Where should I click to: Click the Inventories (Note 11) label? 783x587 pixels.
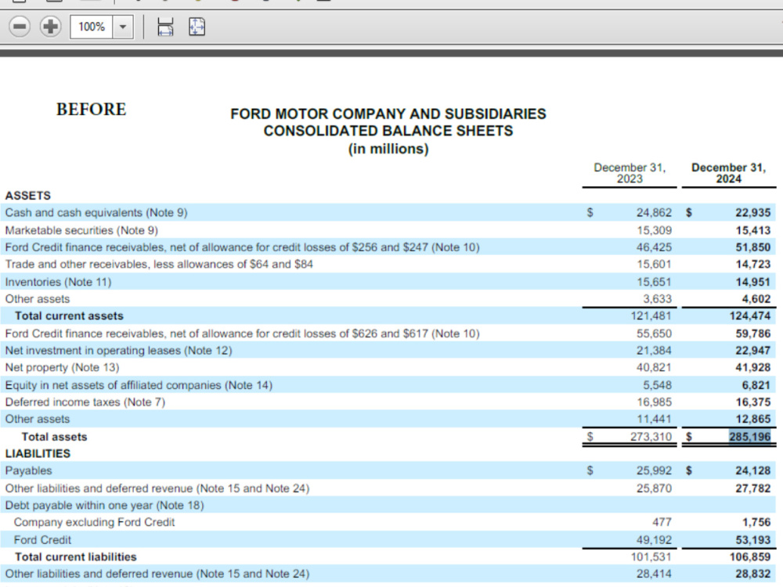point(58,282)
